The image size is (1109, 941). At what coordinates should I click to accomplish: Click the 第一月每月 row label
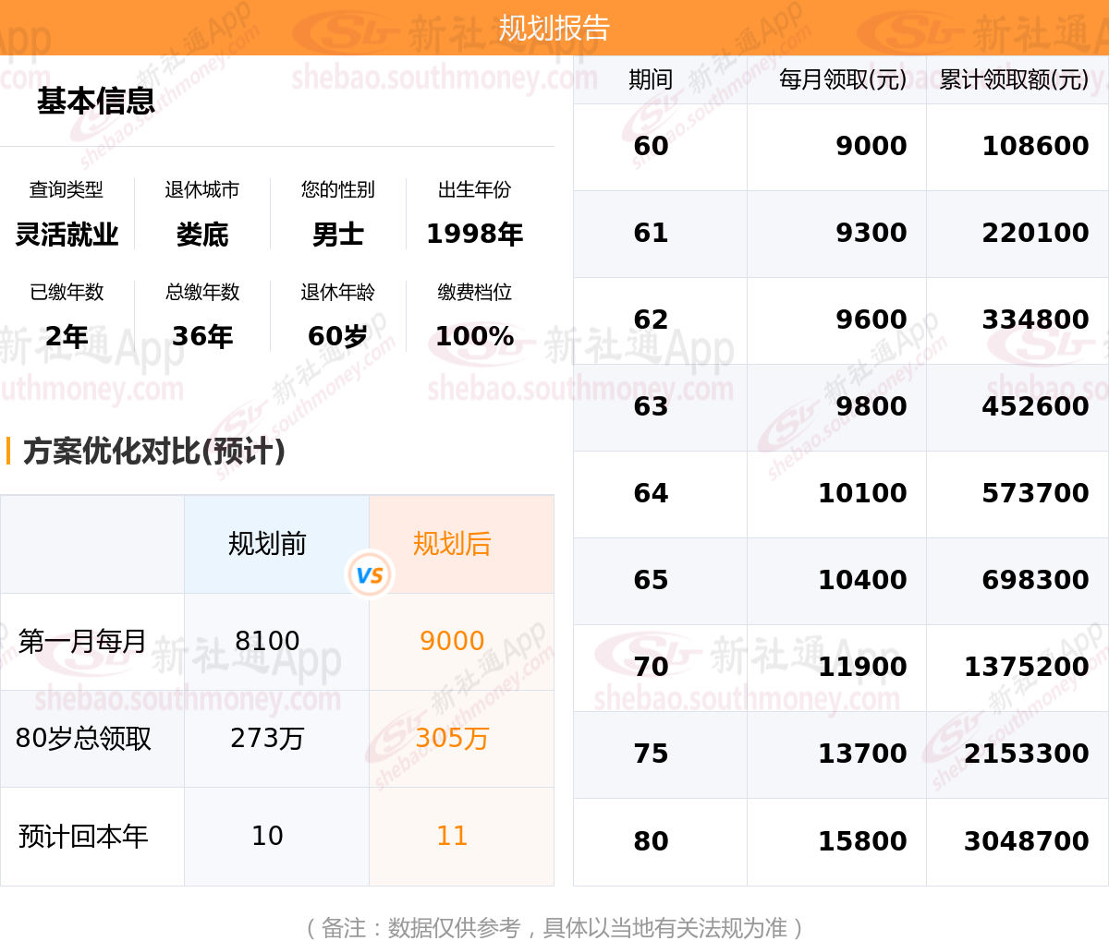click(x=83, y=641)
